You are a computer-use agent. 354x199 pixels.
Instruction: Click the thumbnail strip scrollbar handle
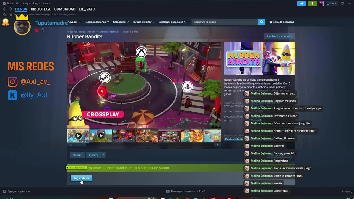[81, 145]
